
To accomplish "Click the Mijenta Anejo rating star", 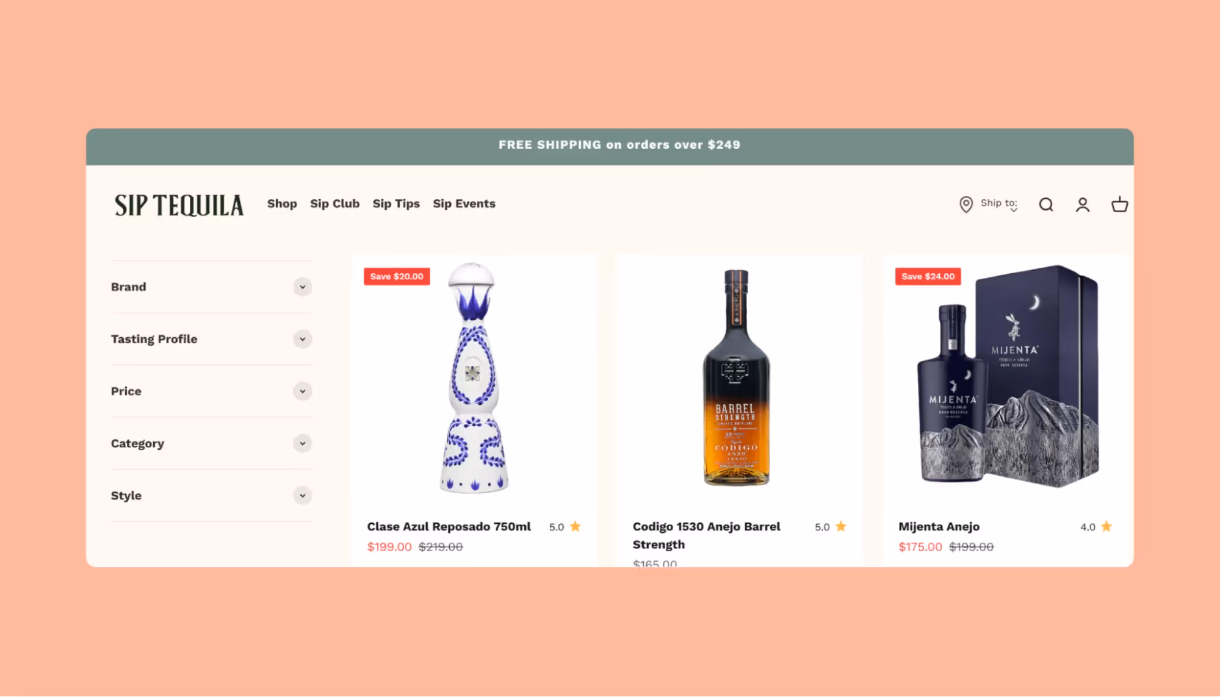I will 1106,526.
